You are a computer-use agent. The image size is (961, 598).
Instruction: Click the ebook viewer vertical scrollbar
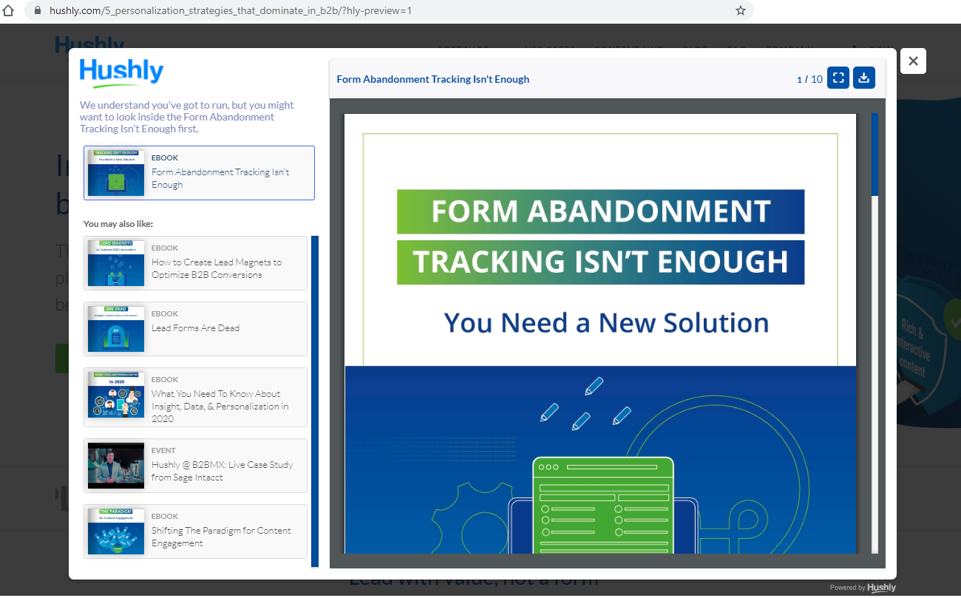875,154
